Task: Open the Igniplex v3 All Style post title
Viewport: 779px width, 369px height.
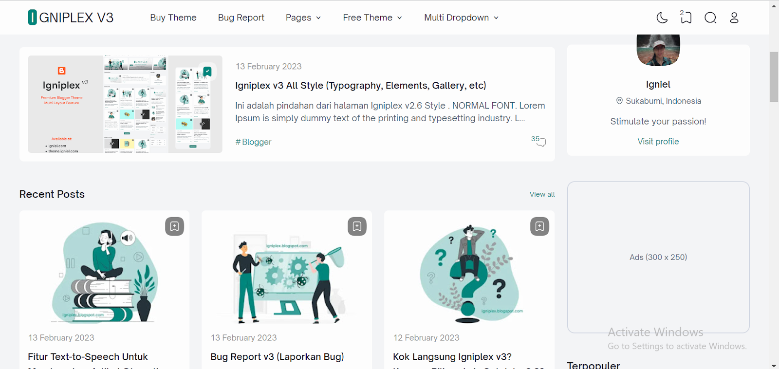Action: [x=361, y=86]
